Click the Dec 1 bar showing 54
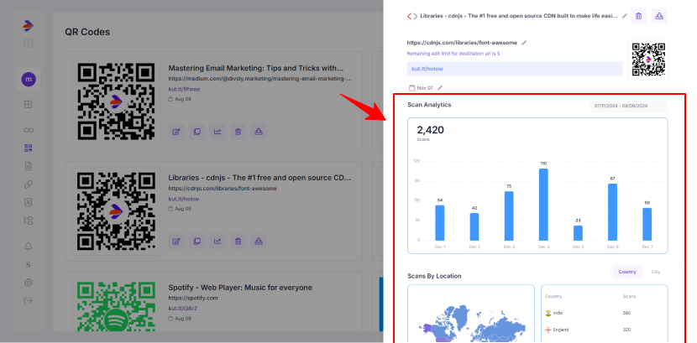The height and width of the screenshot is (343, 697). 440,223
